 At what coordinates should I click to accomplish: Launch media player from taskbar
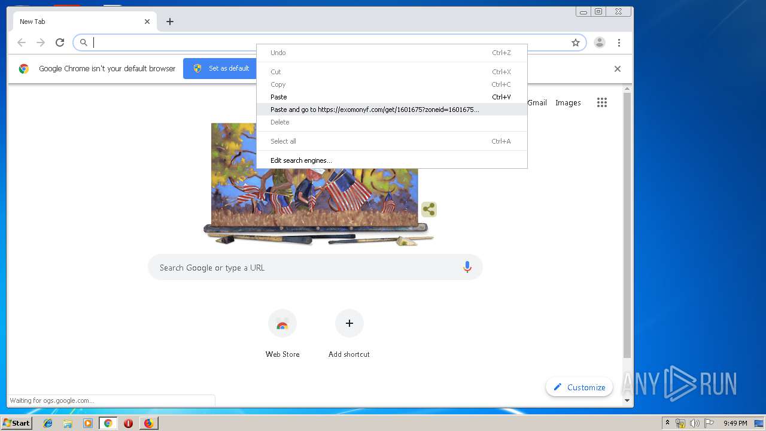[88, 423]
